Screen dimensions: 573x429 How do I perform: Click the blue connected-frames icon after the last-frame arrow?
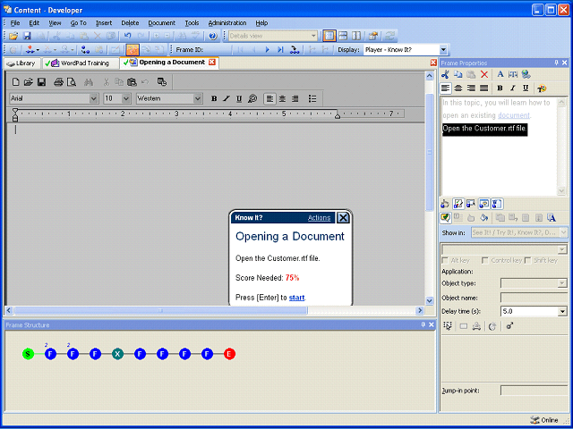pyautogui.click(x=295, y=50)
